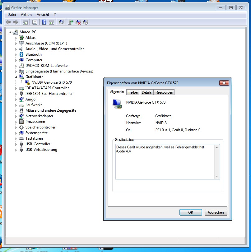The width and height of the screenshot is (251, 252).
Task: Select the IEEE 1394 Bus-Hostcontroller label
Action: tap(49, 94)
